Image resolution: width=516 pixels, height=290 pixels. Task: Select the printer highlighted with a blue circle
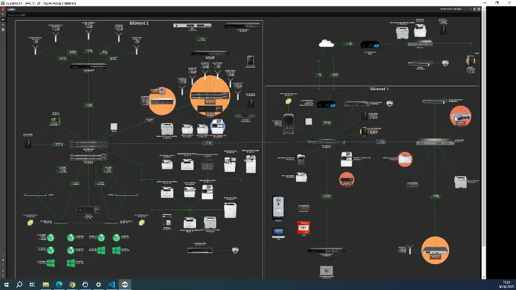[217, 127]
